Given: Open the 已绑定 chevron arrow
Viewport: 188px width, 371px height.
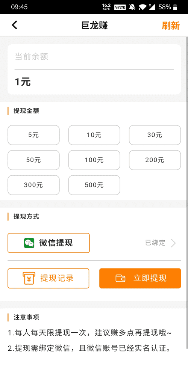Looking at the screenshot, I should [173, 243].
